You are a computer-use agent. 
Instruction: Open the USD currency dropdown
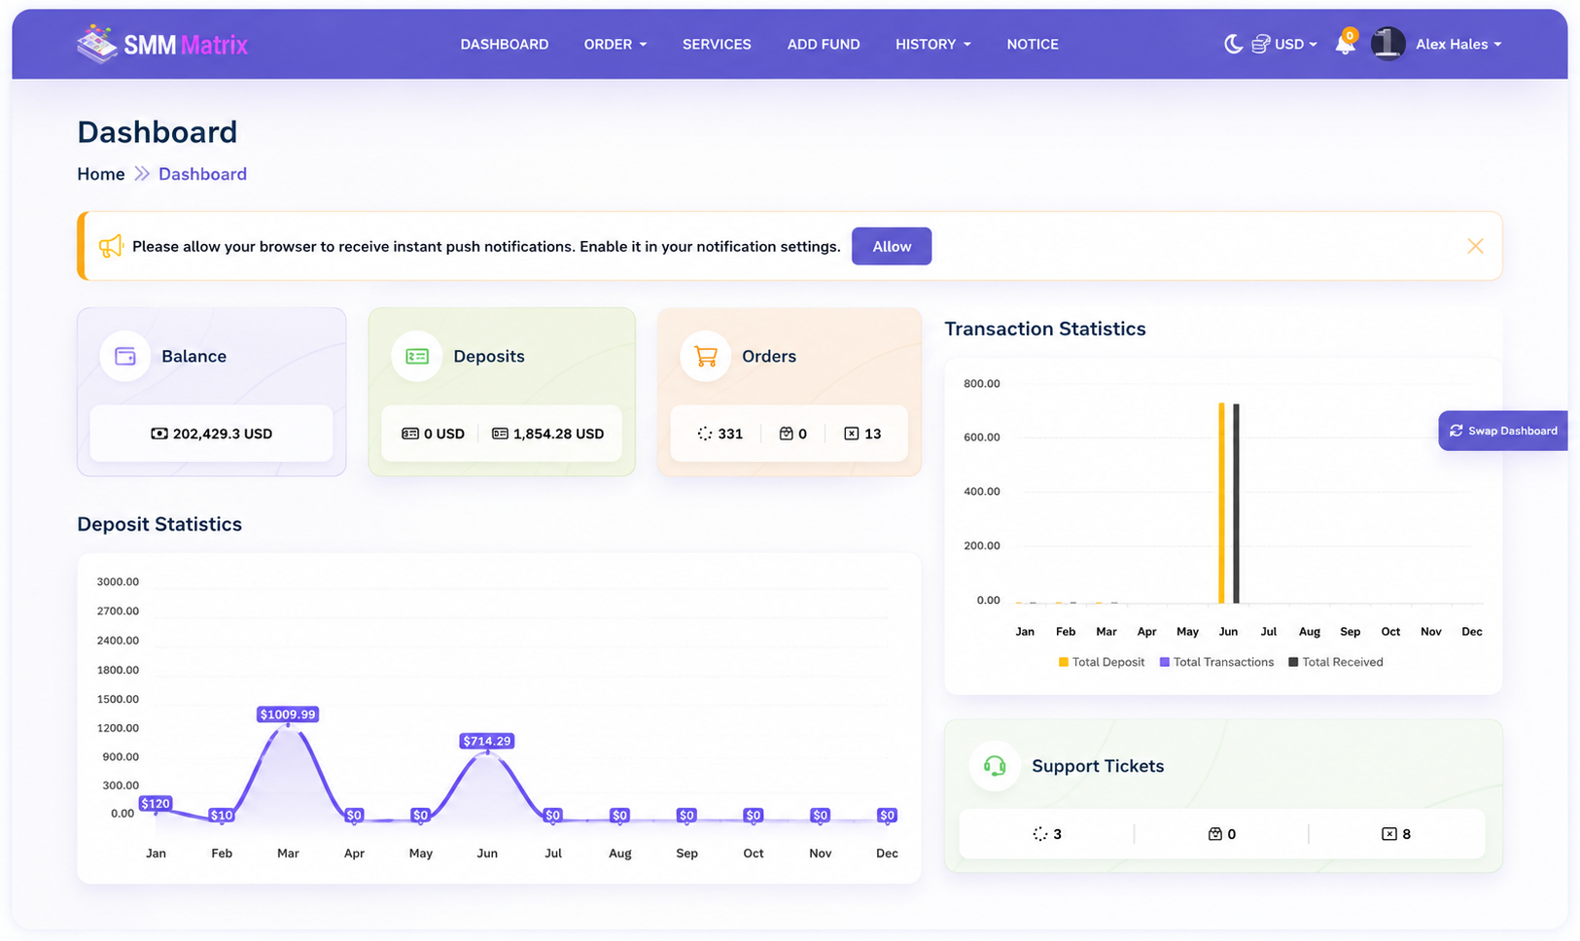click(x=1296, y=44)
